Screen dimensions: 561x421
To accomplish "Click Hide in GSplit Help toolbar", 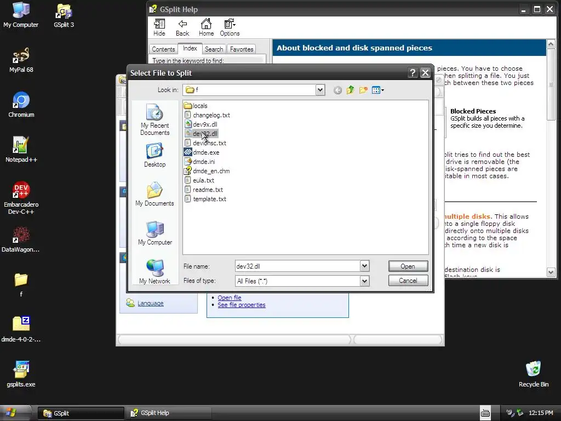I will [x=159, y=27].
